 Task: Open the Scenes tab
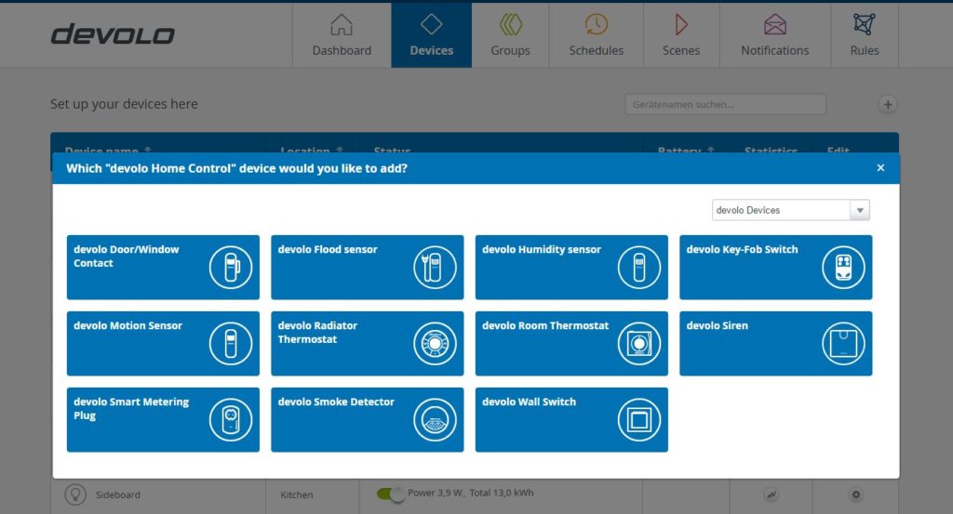pyautogui.click(x=681, y=35)
